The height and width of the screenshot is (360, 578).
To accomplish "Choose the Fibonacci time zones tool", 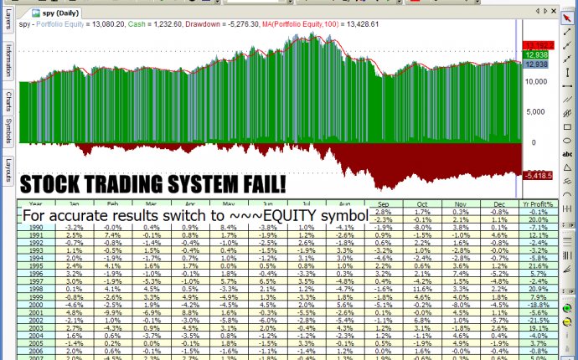I will click(567, 255).
